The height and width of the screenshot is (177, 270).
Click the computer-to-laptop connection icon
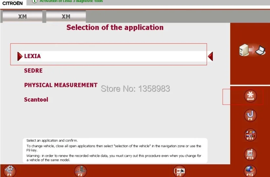pyautogui.click(x=252, y=50)
